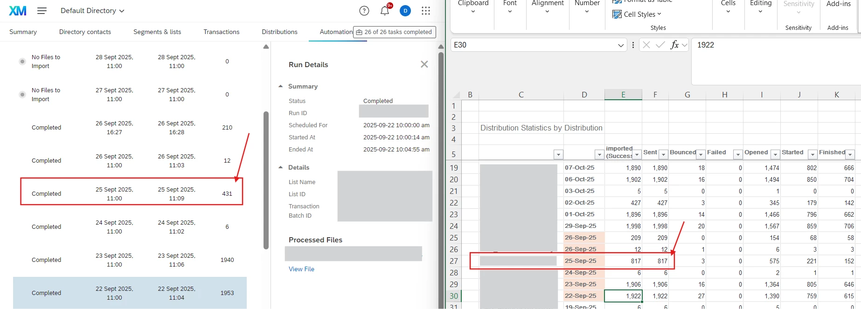
Task: Open the hamburger navigation menu
Action: pos(42,11)
